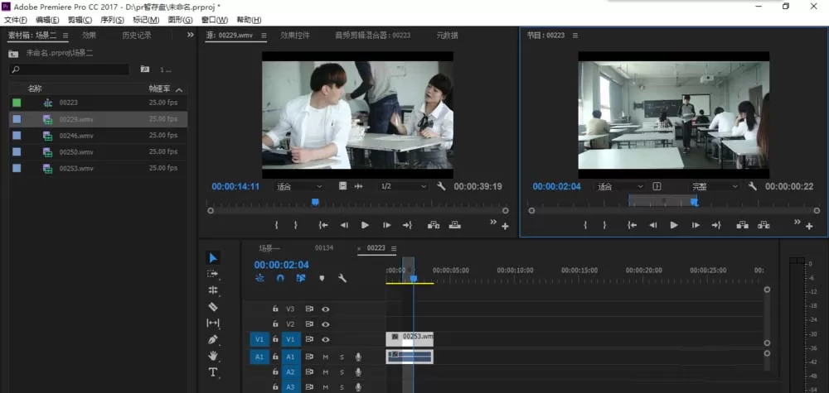Play the Program monitor
Viewport: 829px width, 393px height.
coord(673,225)
